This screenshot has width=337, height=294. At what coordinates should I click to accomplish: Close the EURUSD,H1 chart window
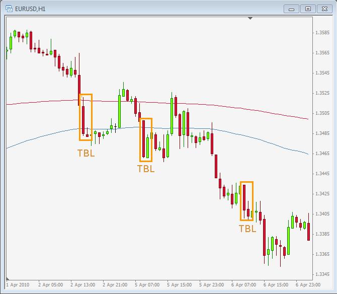(x=324, y=9)
